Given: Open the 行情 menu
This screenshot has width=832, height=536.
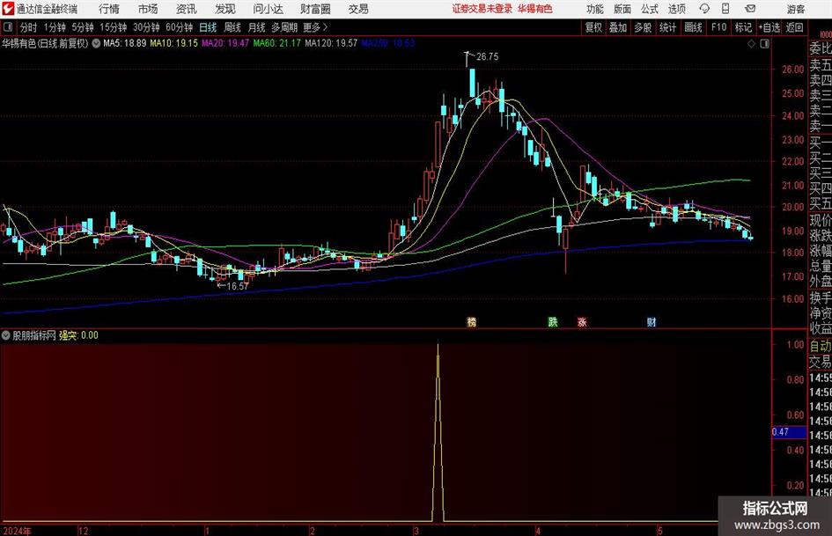Looking at the screenshot, I should click(109, 9).
